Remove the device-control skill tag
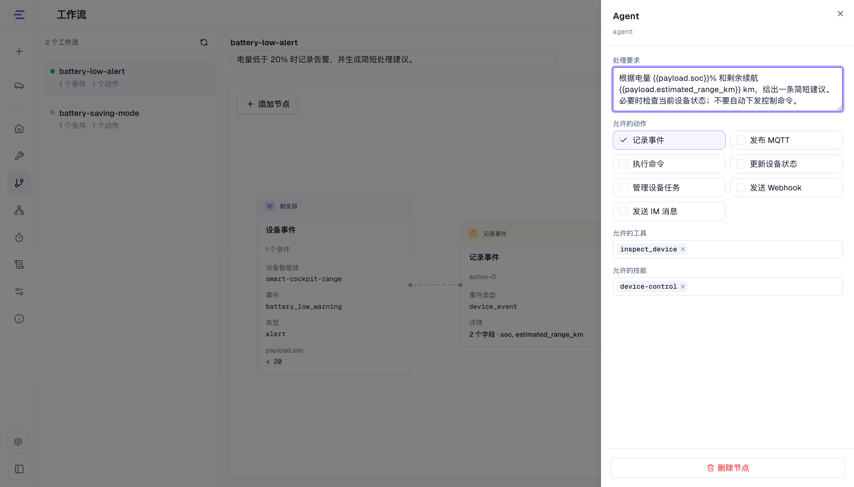This screenshot has width=854, height=487. point(683,286)
